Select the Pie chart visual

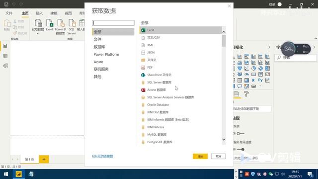pyautogui.click(x=253, y=69)
